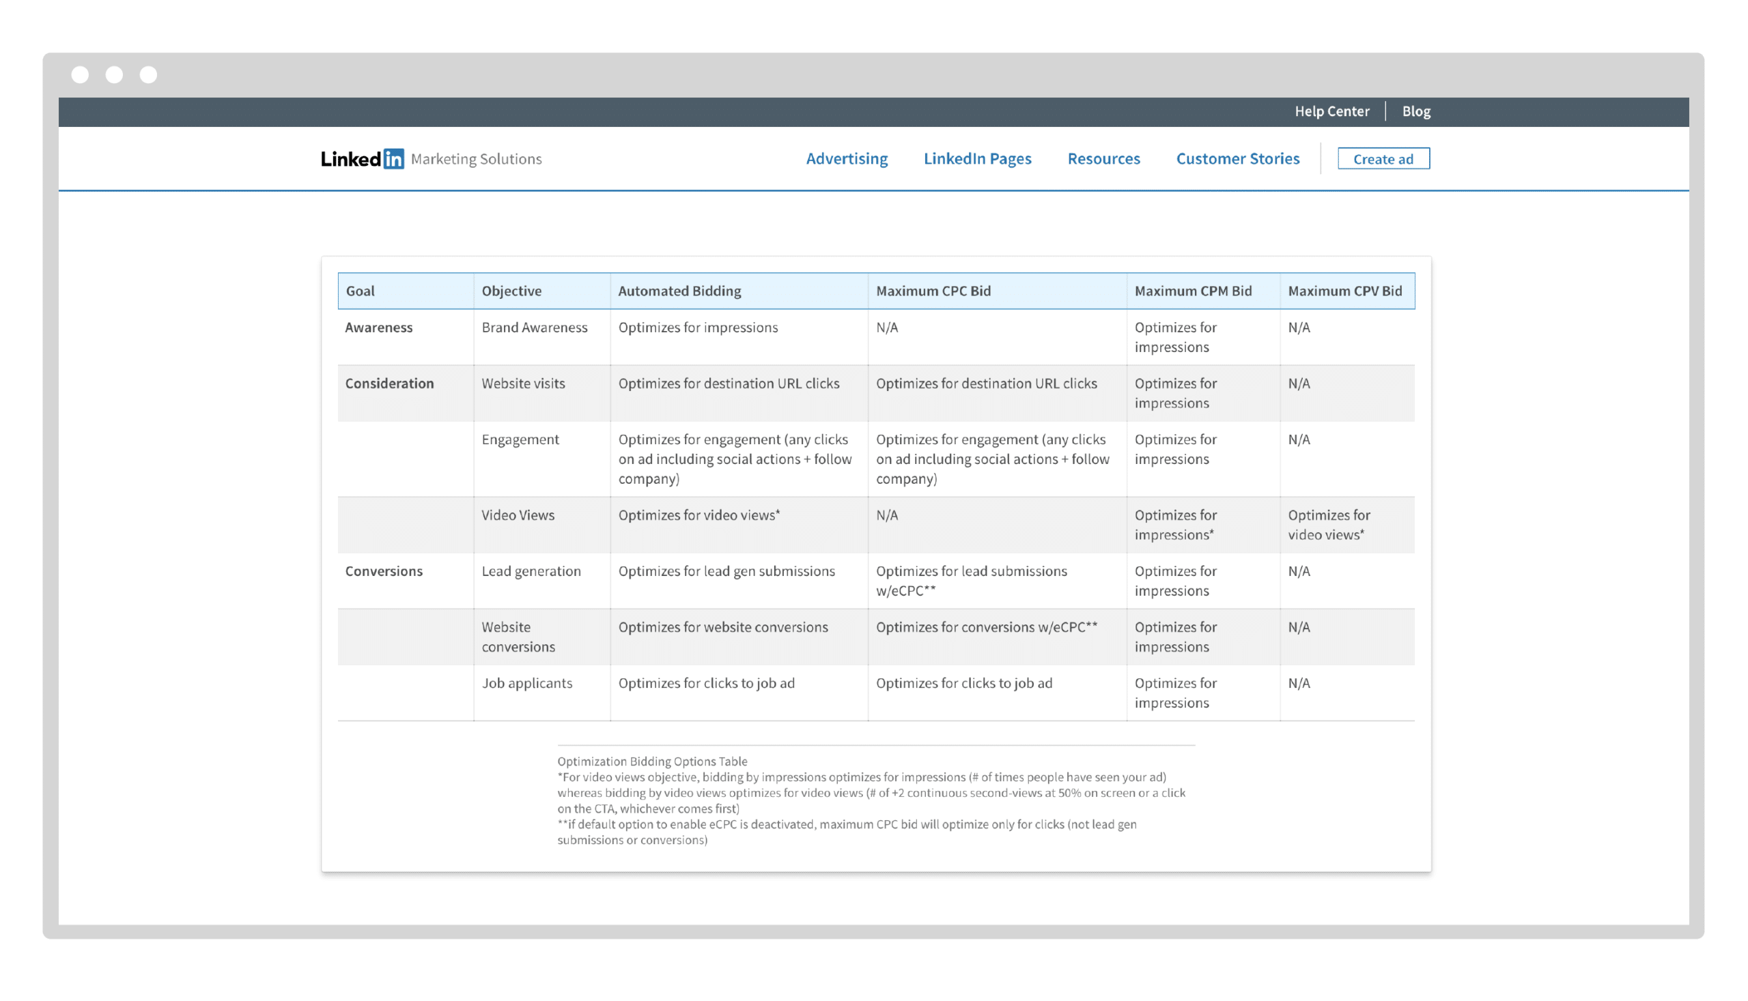Viewport: 1748px width, 1001px height.
Task: Open the LinkedIn Pages menu
Action: 977,159
